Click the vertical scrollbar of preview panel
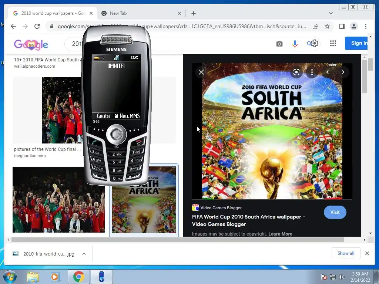 [365, 76]
